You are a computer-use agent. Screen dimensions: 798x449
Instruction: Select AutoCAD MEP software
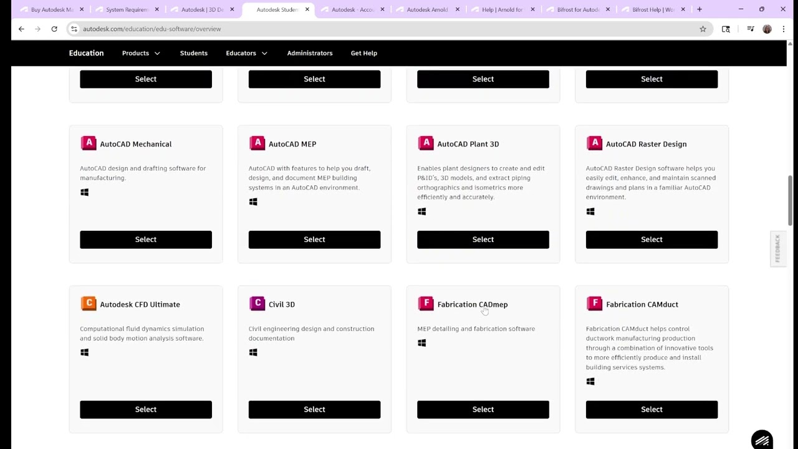pos(314,239)
